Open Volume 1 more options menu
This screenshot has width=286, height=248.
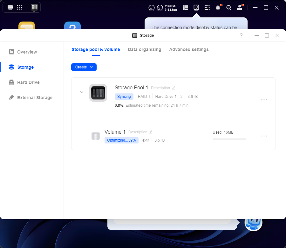(264, 136)
